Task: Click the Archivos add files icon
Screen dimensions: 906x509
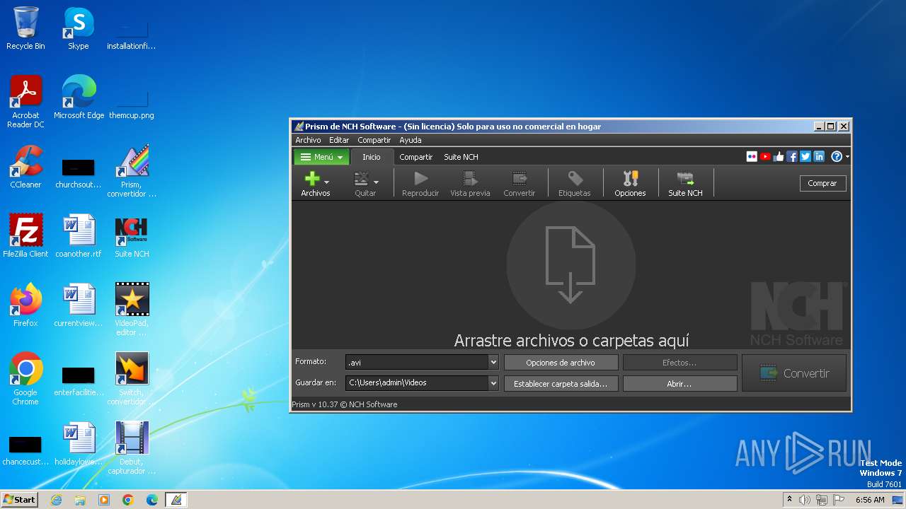Action: pos(311,179)
